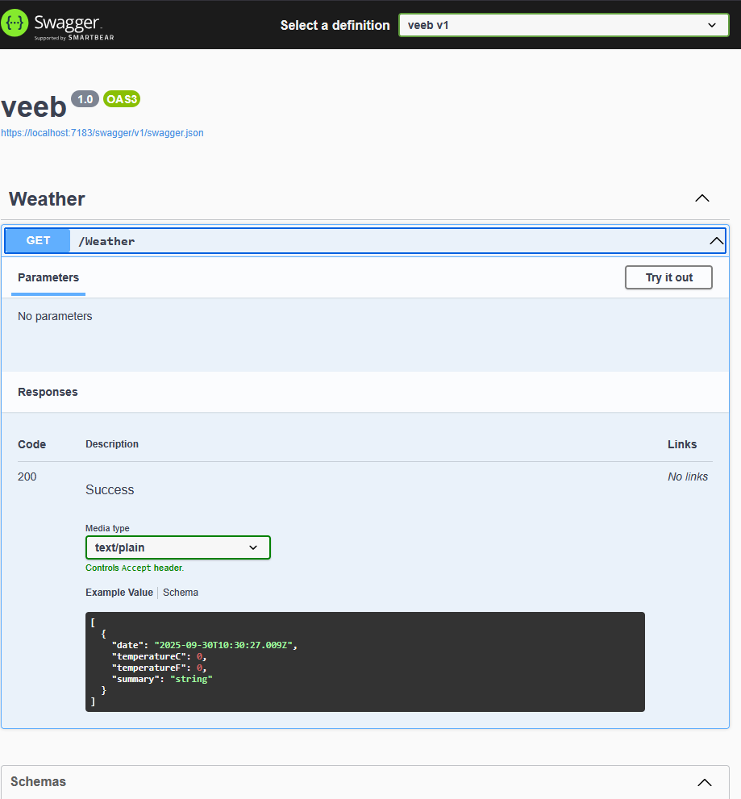Click the /Weather endpoint path
Screen dimensions: 741x799
pos(106,241)
